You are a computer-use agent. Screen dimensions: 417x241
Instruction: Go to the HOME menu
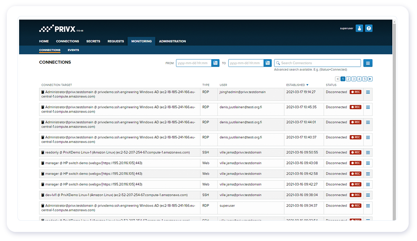coord(44,41)
